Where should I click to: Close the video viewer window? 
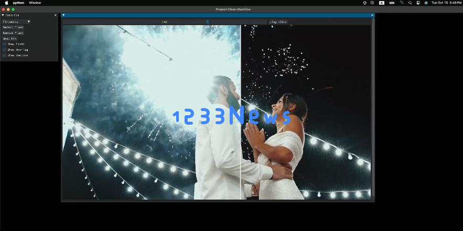click(x=372, y=15)
